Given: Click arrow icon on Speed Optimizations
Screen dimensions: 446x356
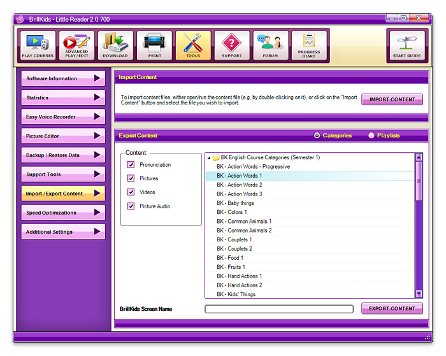Looking at the screenshot, I should 97,213.
